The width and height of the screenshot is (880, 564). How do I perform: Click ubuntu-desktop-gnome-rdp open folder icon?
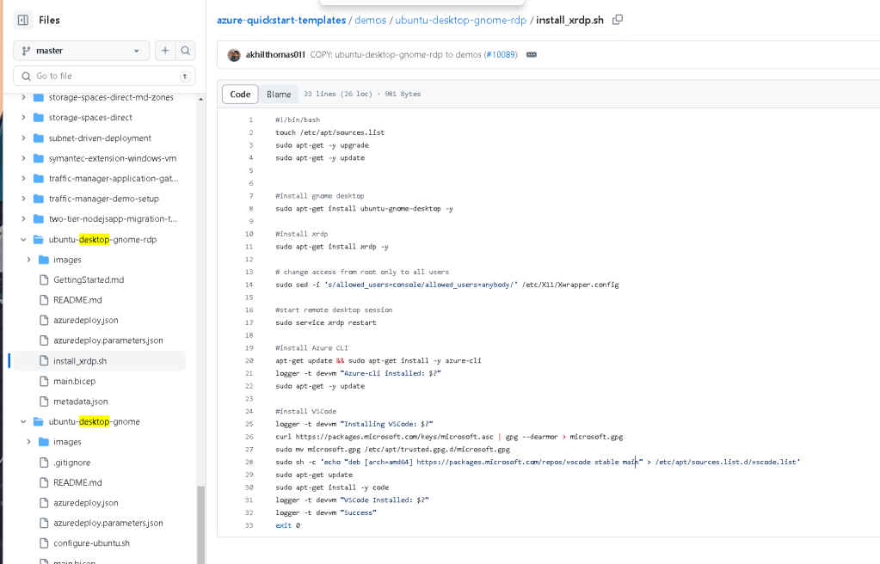(39, 239)
